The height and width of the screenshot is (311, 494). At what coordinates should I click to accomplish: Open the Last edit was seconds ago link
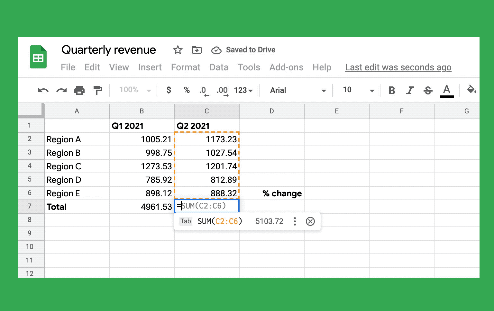[398, 67]
